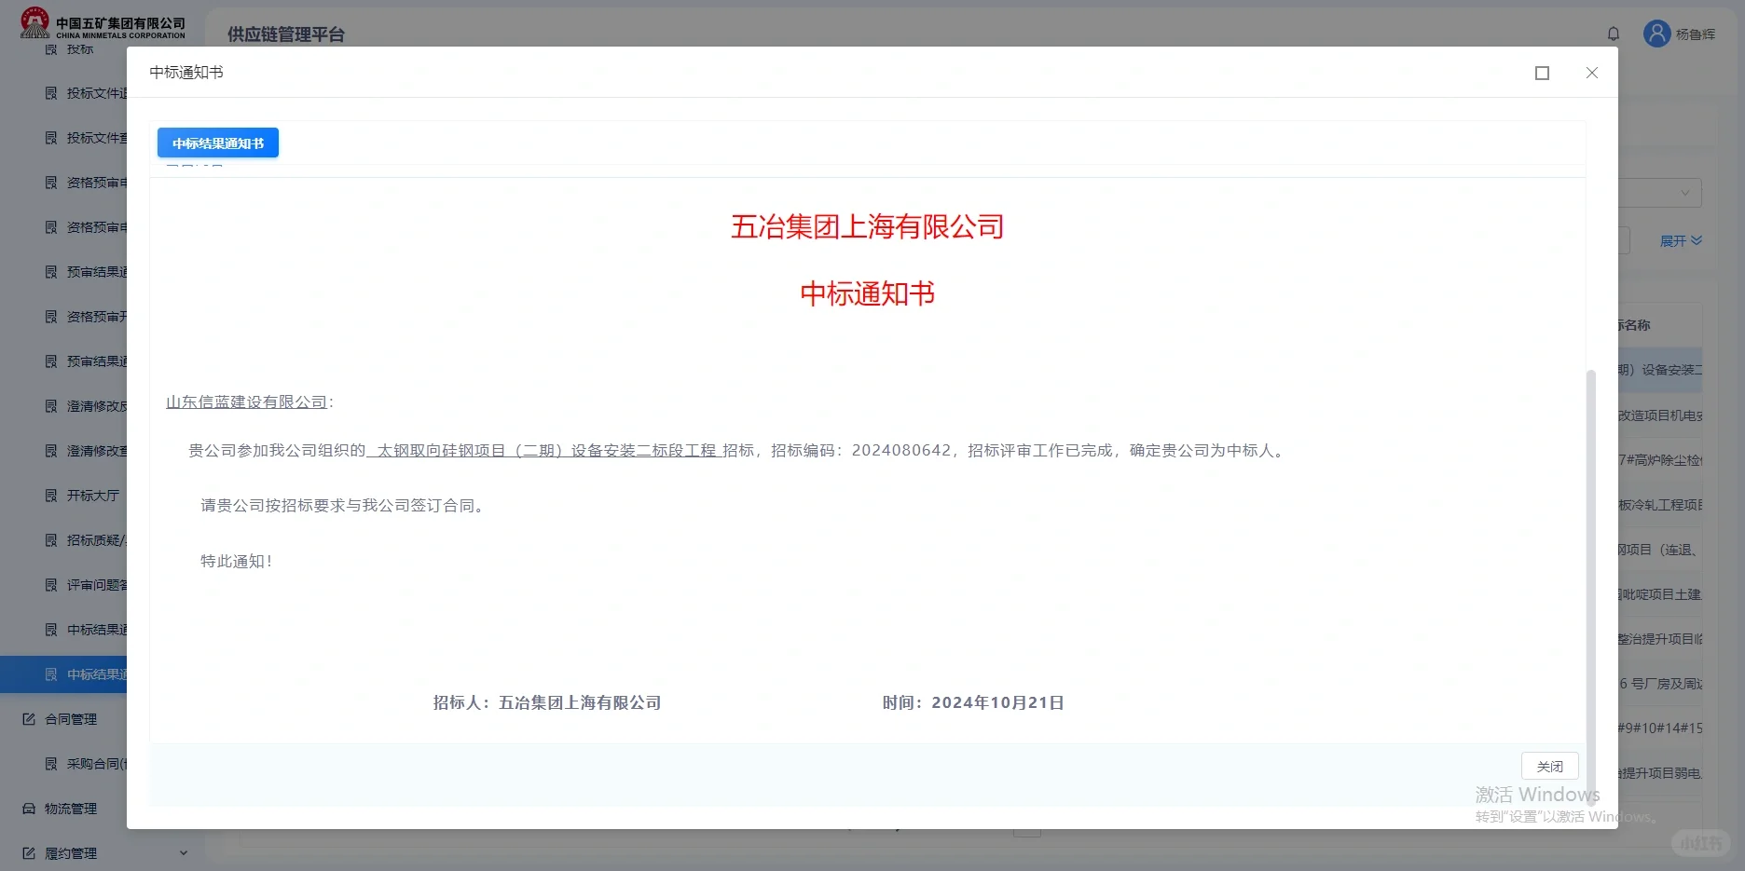Open the 物流管理 section icon

(x=31, y=809)
